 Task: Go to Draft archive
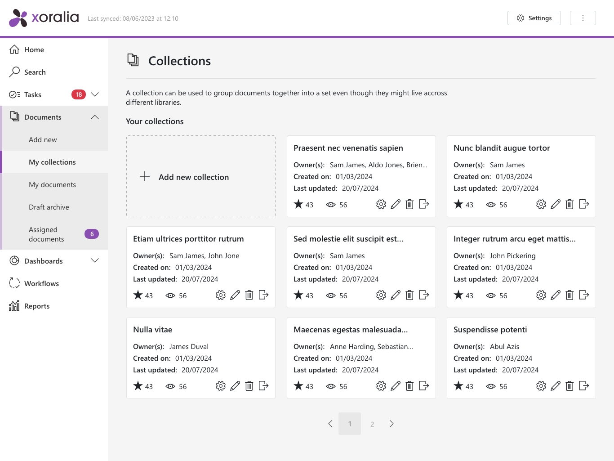49,207
